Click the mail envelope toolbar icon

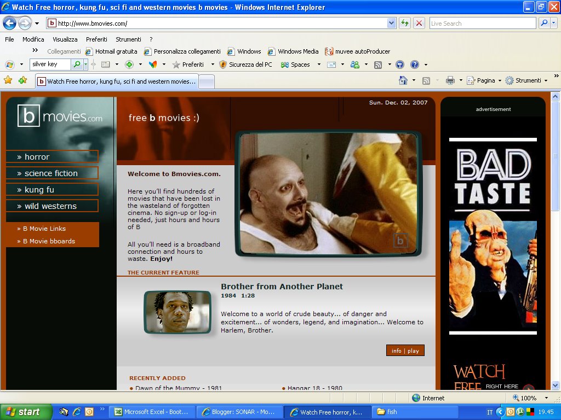coord(331,65)
